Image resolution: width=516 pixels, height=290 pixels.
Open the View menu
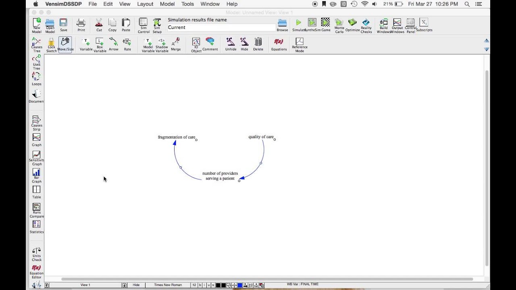pyautogui.click(x=125, y=4)
